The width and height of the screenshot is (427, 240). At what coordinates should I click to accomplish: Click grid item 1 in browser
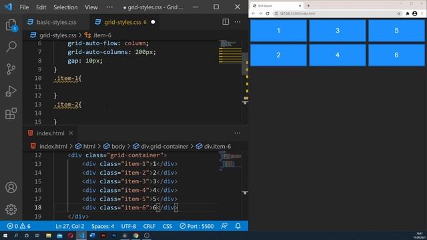pos(278,31)
